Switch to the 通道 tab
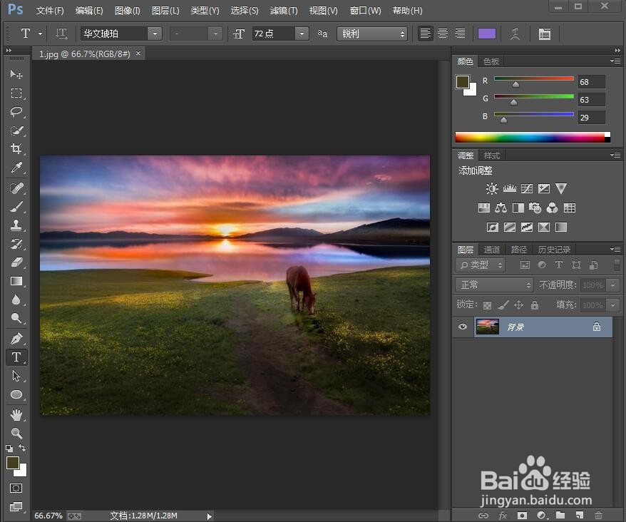The height and width of the screenshot is (522, 626). pyautogui.click(x=491, y=250)
